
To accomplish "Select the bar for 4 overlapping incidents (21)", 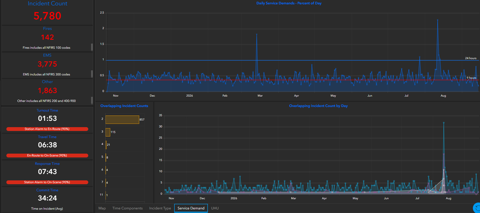I will (106, 145).
